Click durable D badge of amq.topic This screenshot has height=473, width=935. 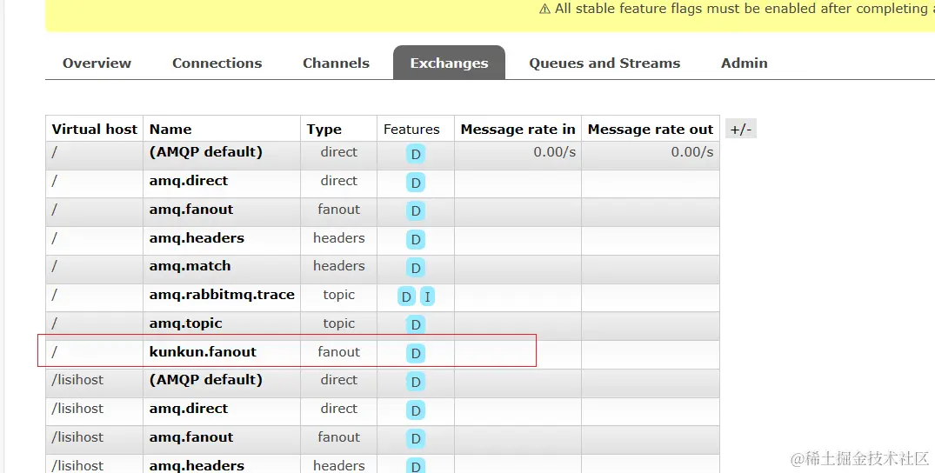(x=416, y=324)
